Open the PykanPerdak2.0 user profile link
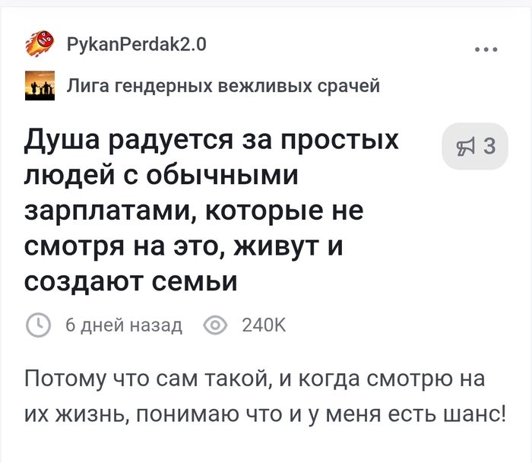 pos(137,45)
